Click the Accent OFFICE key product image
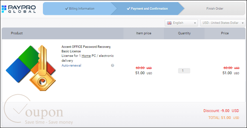The image size is (247, 128). click(x=31, y=68)
